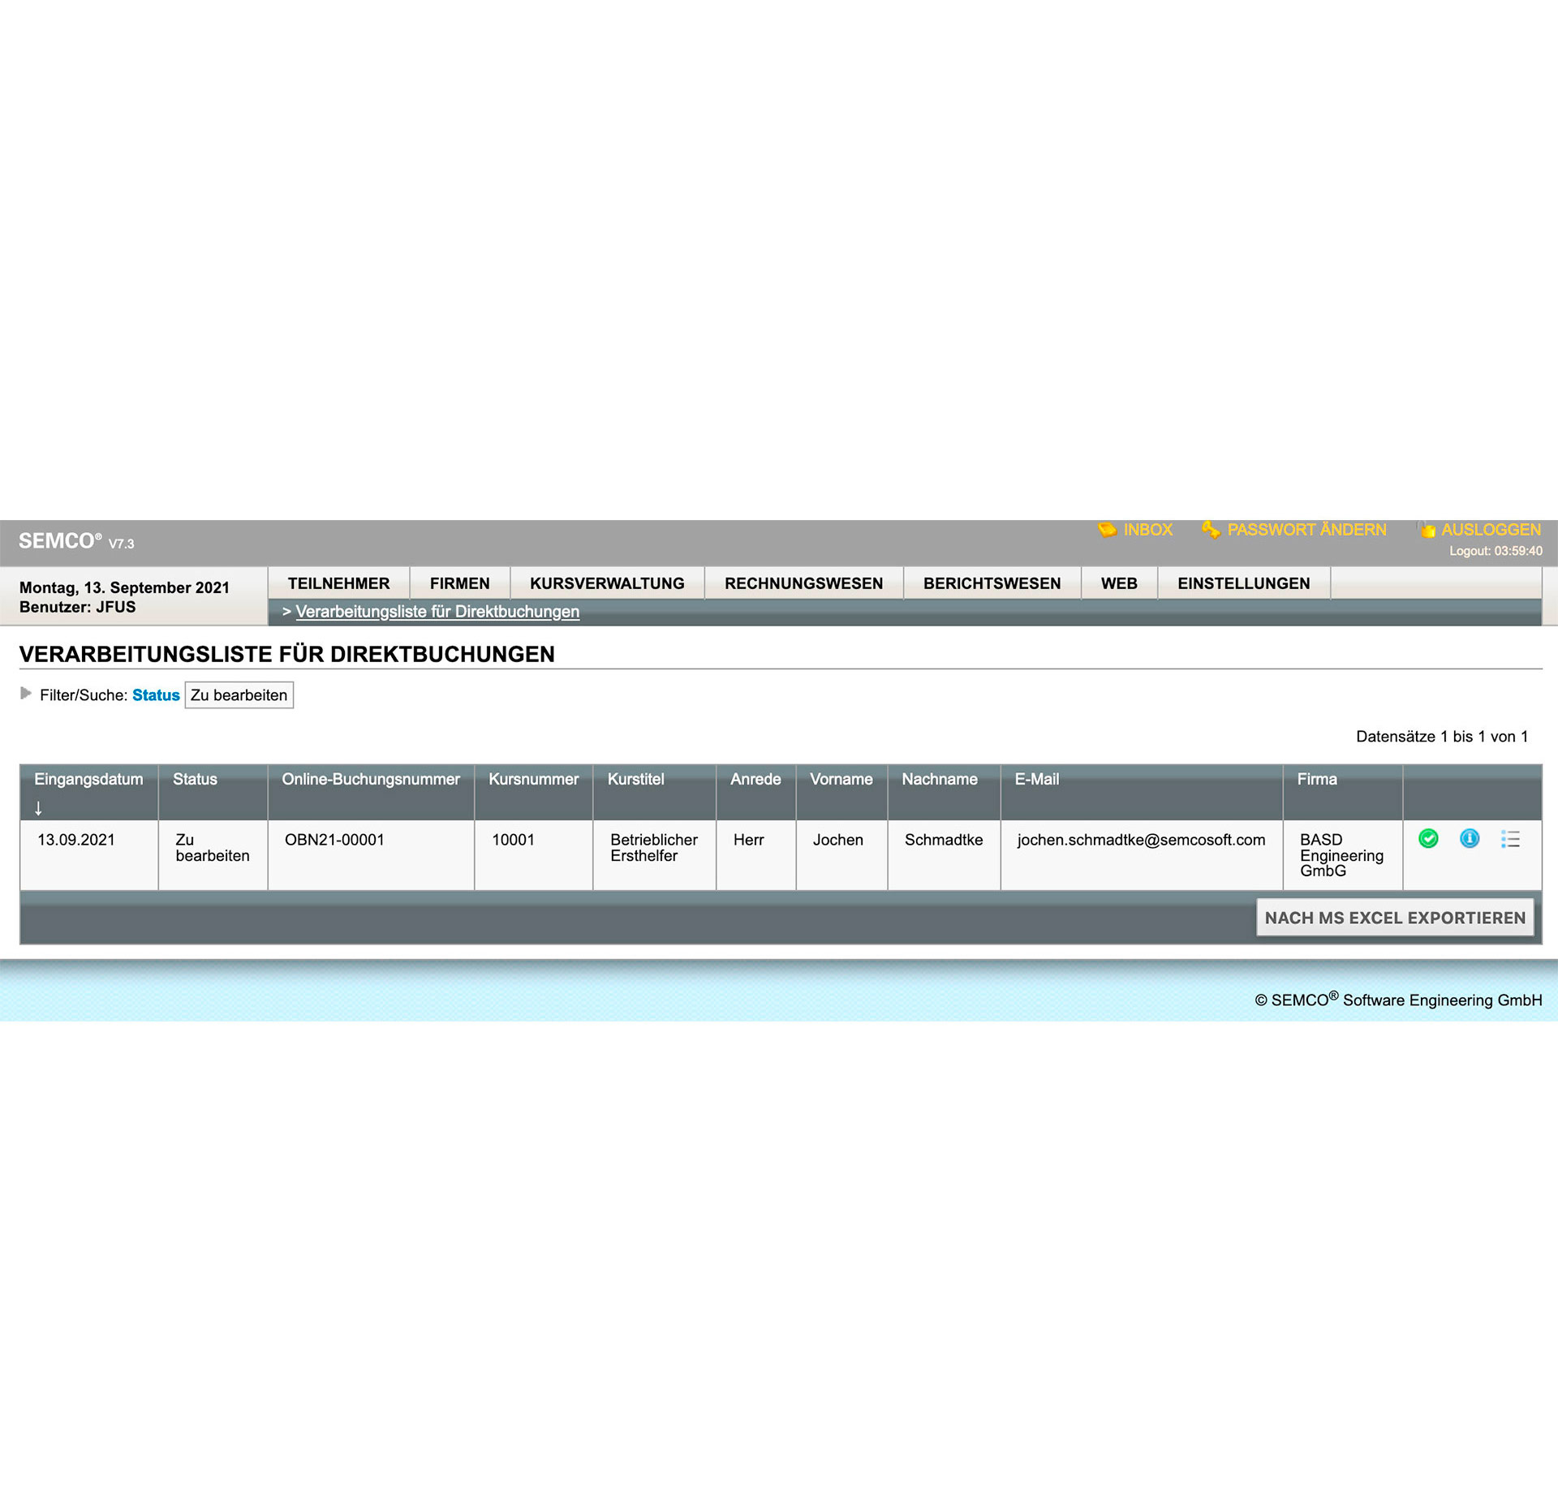Click the SEMCO V7.3 logo

76,541
